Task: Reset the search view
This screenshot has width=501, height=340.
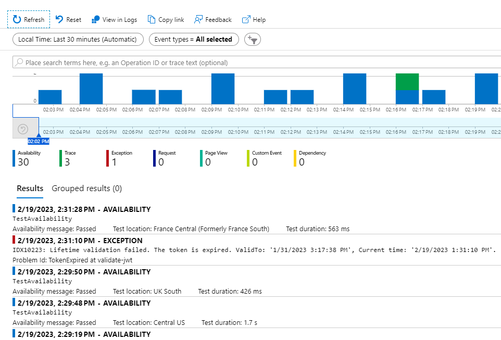Action: click(x=68, y=19)
